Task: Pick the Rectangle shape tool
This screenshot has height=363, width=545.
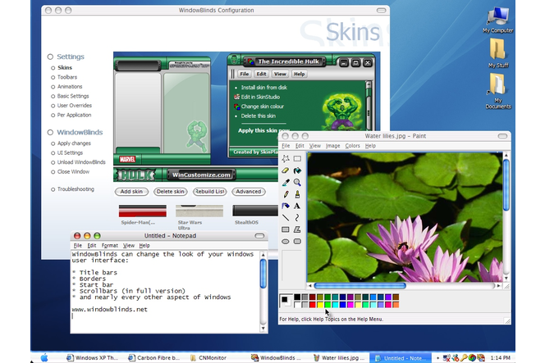Action: (286, 229)
